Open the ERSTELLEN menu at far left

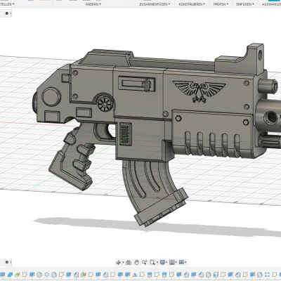7,4
